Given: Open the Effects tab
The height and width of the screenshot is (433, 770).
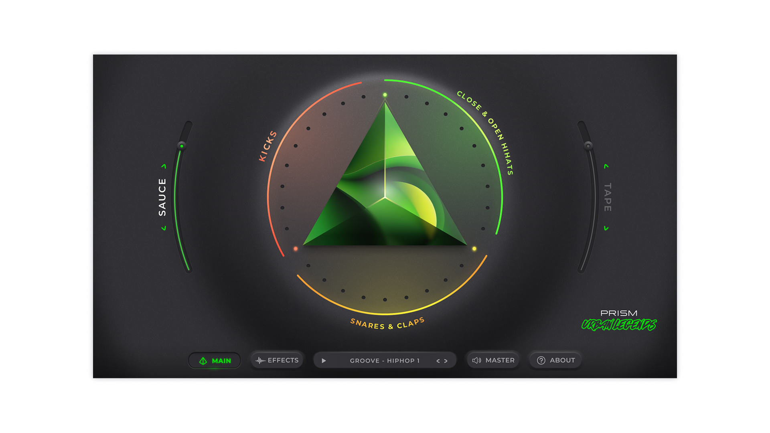Looking at the screenshot, I should click(277, 360).
